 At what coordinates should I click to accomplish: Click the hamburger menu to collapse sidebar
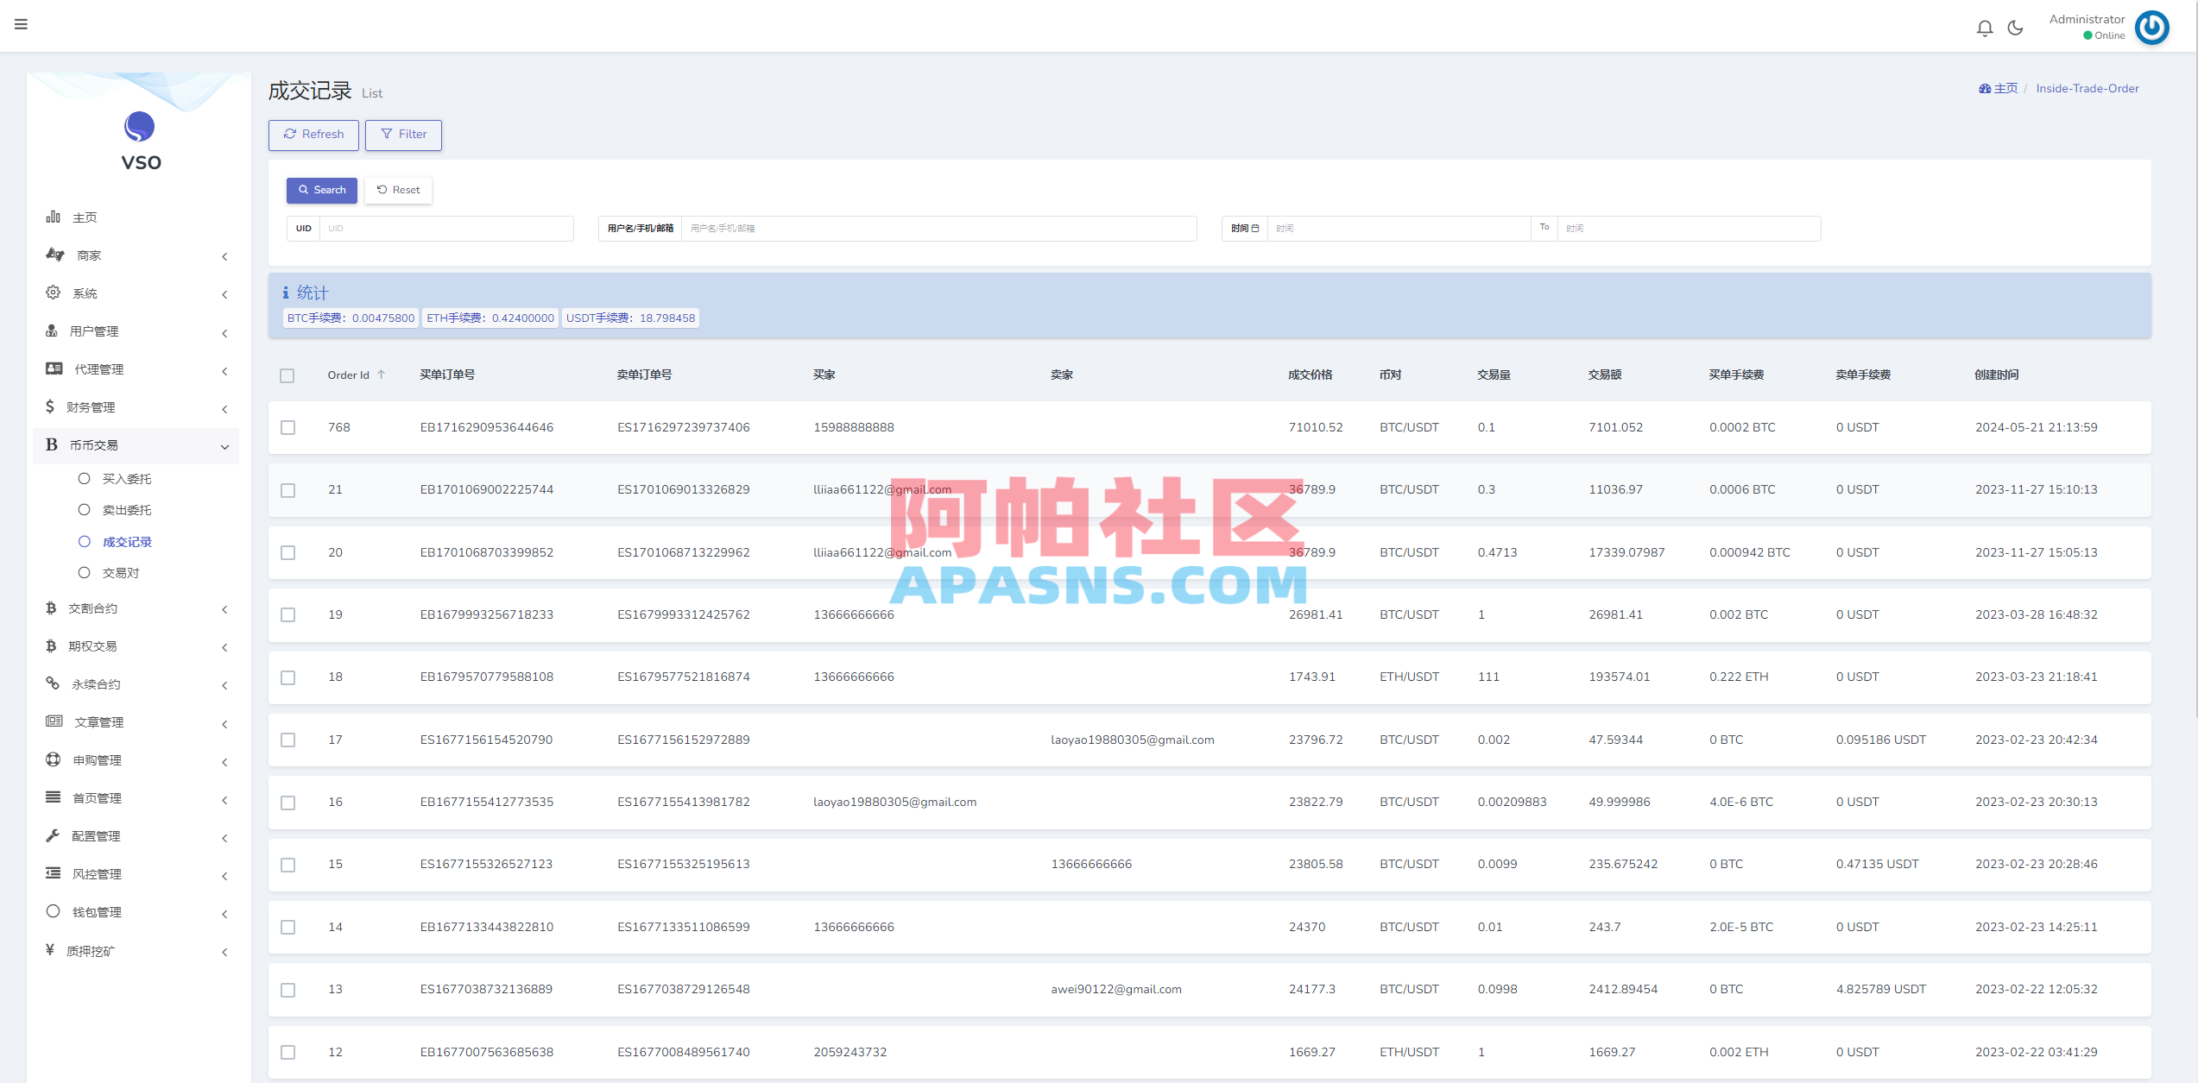[x=21, y=24]
